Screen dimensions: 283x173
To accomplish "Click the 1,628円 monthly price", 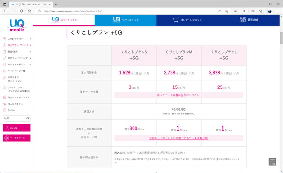I will 134,73.
